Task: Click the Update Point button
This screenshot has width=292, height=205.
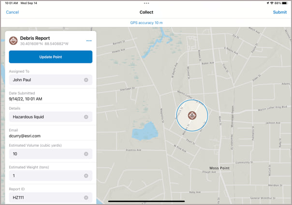Action: [x=51, y=57]
